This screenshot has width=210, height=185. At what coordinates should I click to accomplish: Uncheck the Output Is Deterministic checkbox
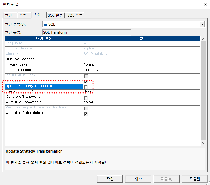(86, 114)
